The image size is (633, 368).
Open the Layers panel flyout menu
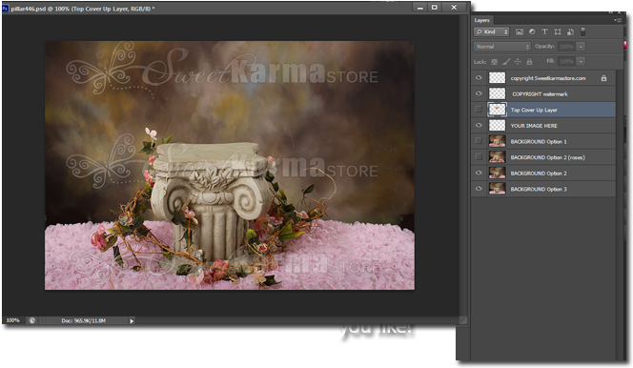click(x=617, y=20)
